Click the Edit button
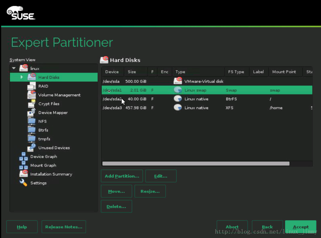This screenshot has width=321, height=238. pyautogui.click(x=161, y=176)
